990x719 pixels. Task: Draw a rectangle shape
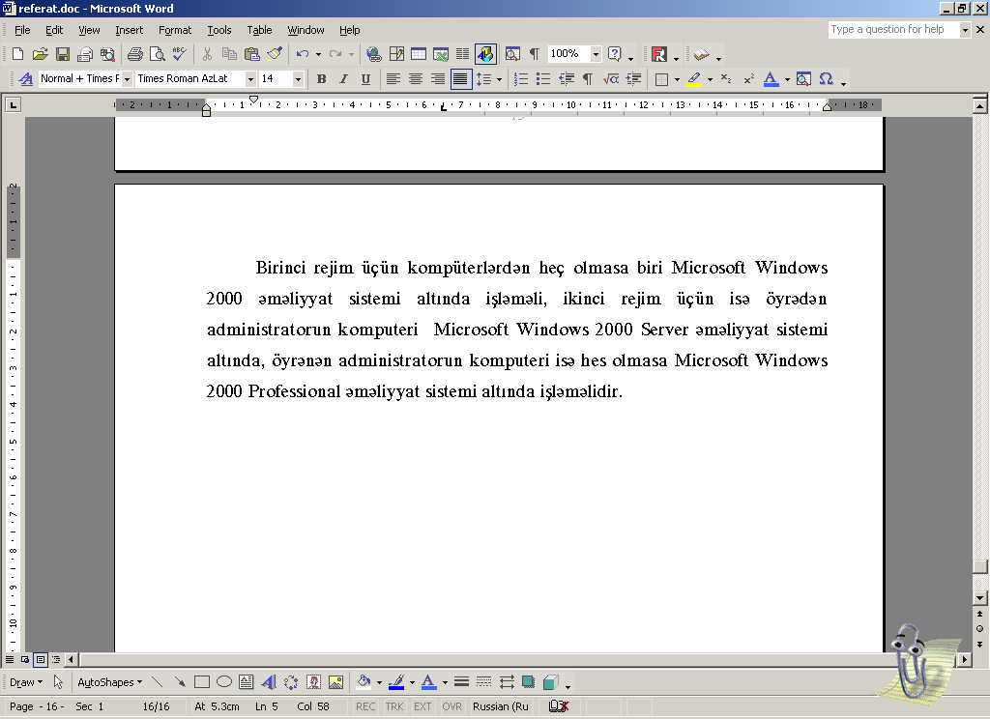(x=202, y=682)
